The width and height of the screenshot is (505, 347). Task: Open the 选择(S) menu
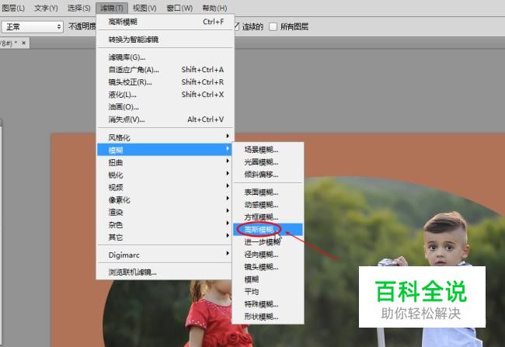coord(79,8)
